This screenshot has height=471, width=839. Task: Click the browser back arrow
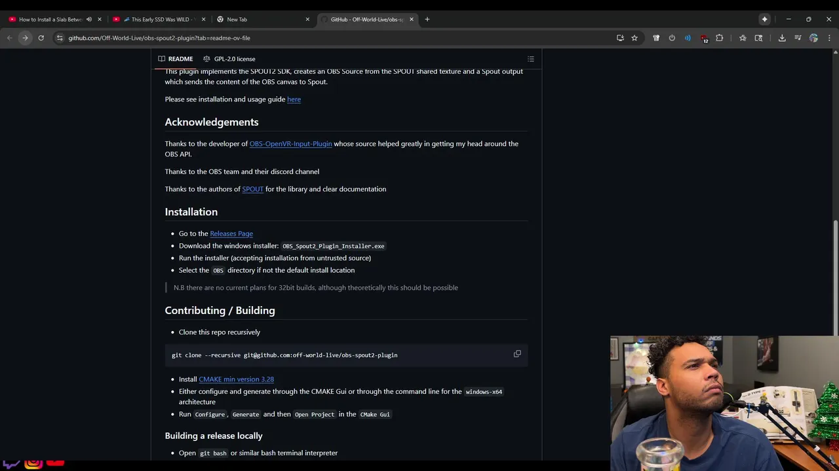pyautogui.click(x=9, y=38)
